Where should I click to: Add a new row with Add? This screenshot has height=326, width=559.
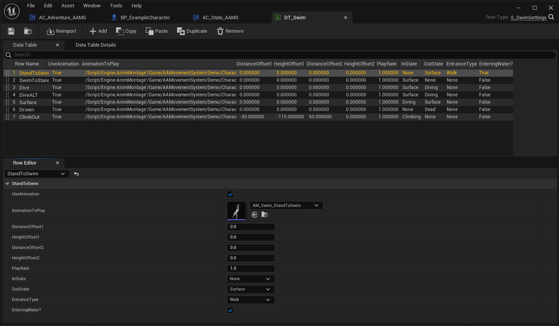click(x=98, y=31)
